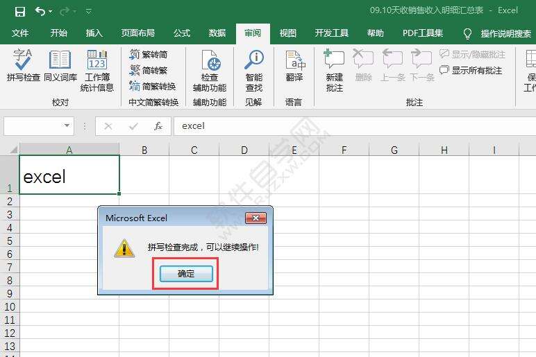536x357 pixels.
Task: Click the formula bar containing excel
Action: 355,126
